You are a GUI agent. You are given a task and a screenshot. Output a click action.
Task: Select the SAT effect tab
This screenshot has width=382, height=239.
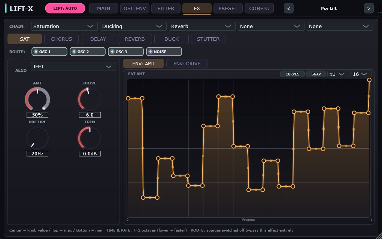25,39
